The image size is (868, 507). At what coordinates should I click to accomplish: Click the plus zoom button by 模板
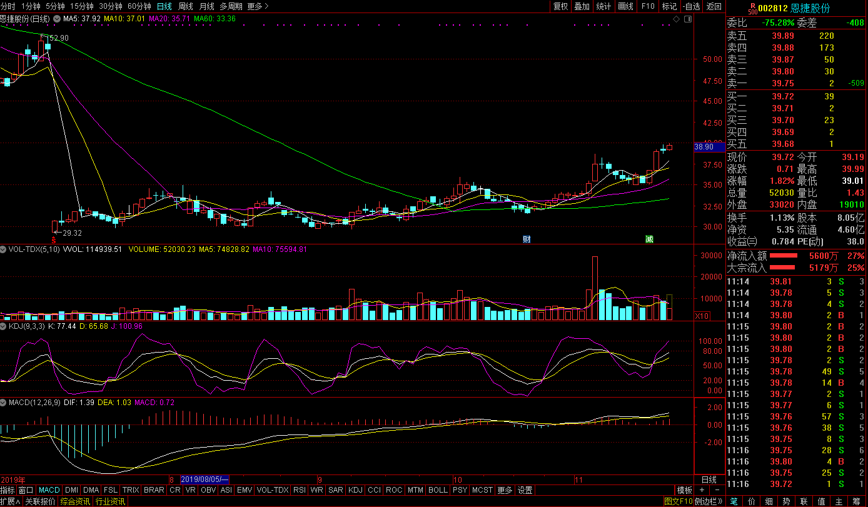[x=702, y=490]
